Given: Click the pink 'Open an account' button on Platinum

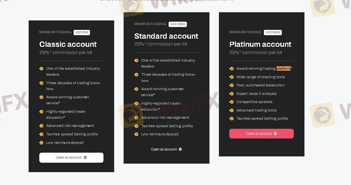Looking at the screenshot, I should tap(261, 133).
